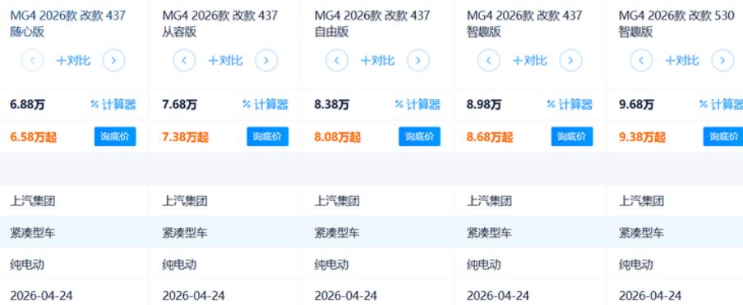This screenshot has width=743, height=305.
Task: Click the 9.38万起 dealer price
Action: pyautogui.click(x=642, y=137)
